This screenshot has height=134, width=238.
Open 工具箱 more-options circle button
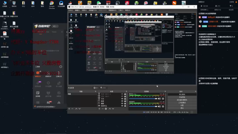(x=61, y=67)
